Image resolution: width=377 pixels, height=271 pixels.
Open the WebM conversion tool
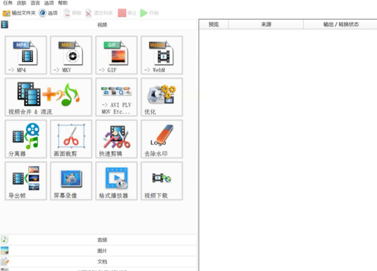tap(162, 55)
